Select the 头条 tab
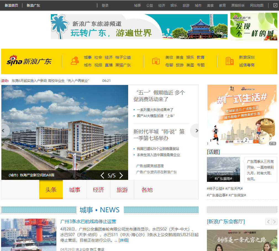The height and width of the screenshot is (251, 279). point(51,190)
